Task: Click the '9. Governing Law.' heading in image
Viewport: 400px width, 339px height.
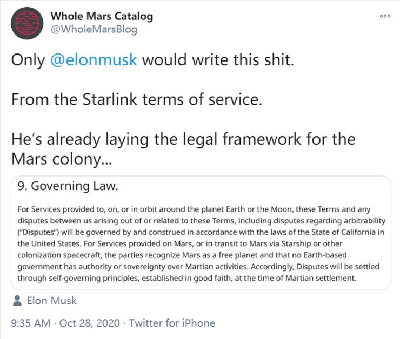Action: tap(68, 186)
